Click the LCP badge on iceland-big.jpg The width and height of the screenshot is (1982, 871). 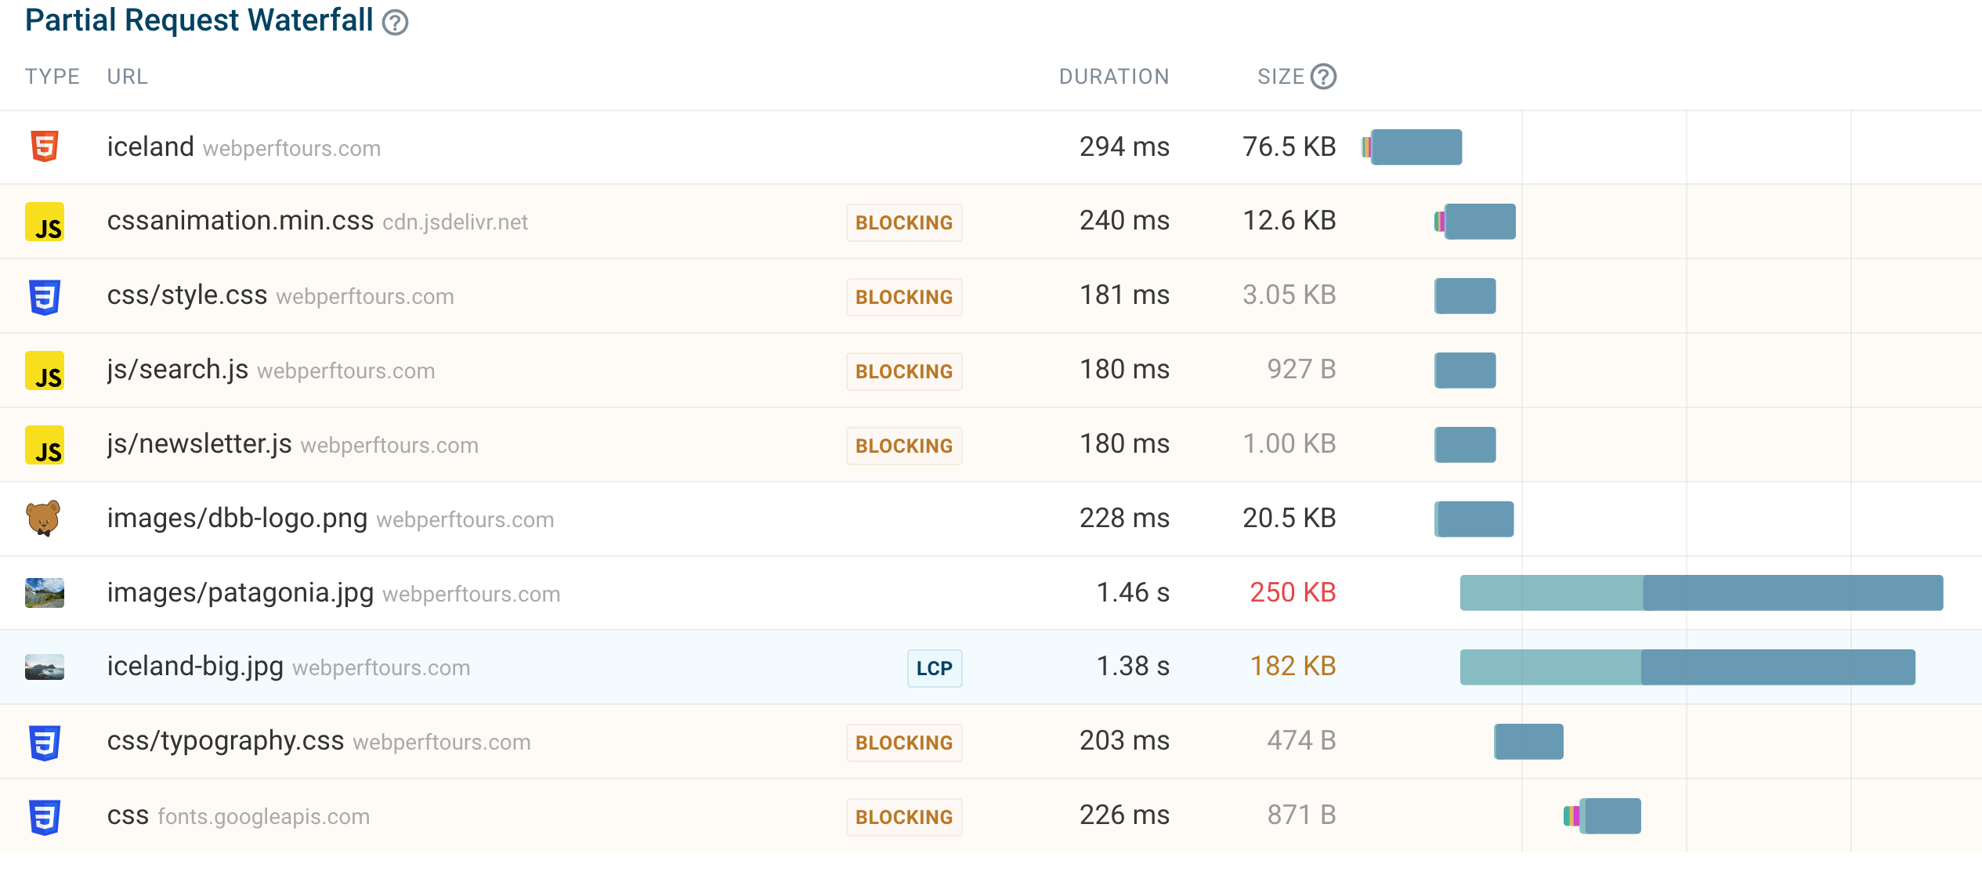coord(934,668)
